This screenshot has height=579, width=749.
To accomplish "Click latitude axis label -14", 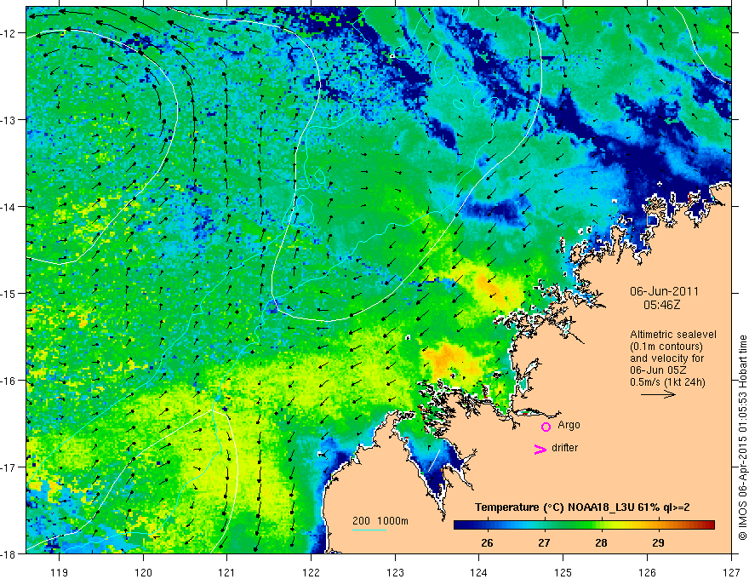I will pos(8,207).
